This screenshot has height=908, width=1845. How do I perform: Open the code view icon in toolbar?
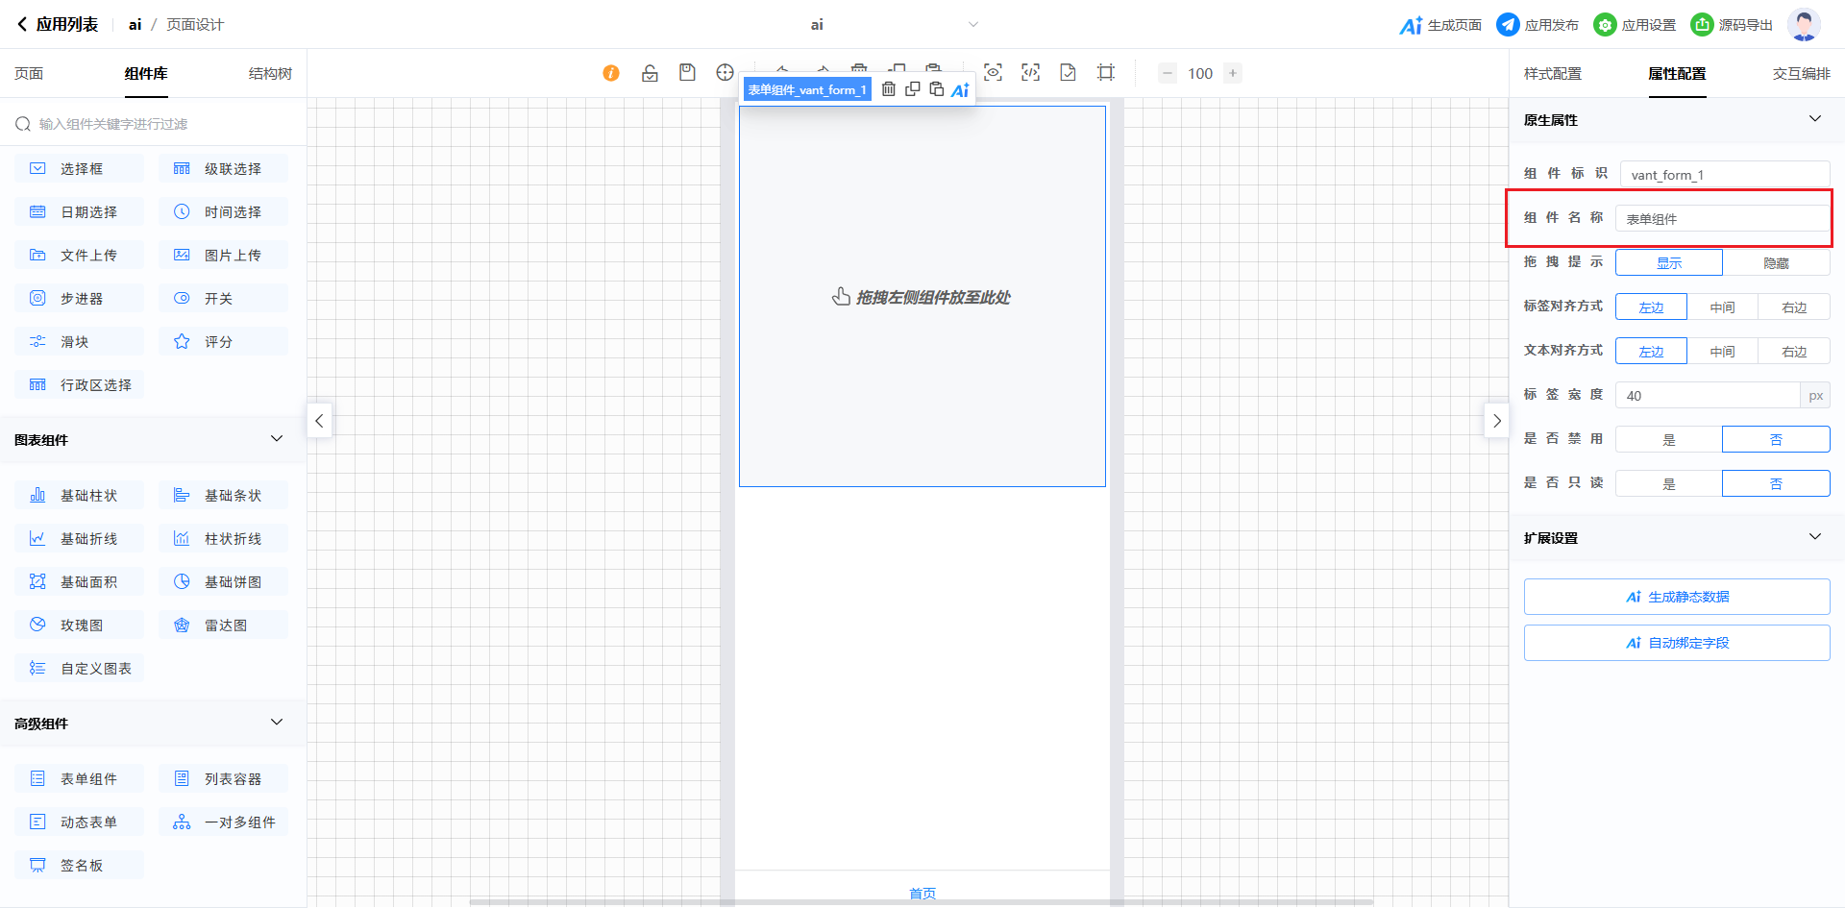click(1030, 73)
